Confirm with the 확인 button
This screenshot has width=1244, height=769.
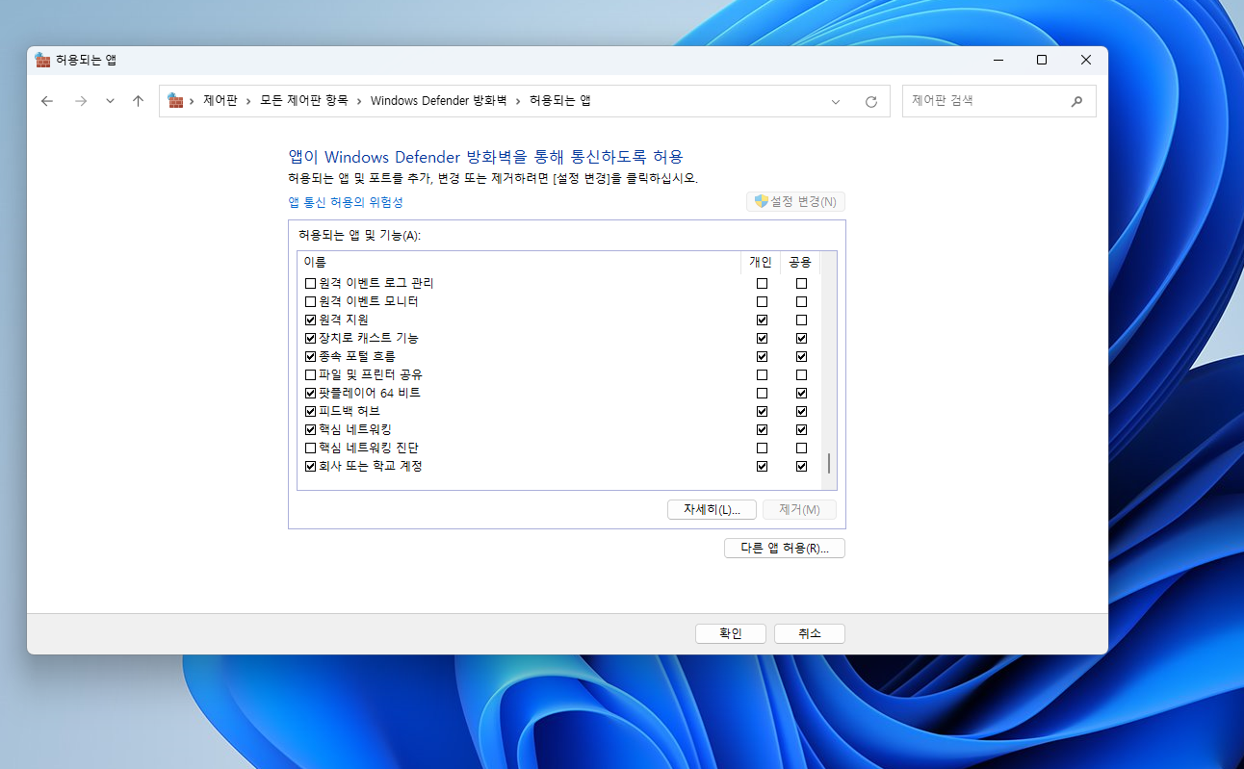click(731, 633)
